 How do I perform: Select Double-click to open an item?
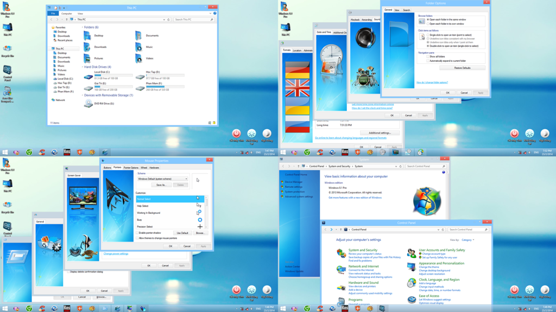click(428, 46)
